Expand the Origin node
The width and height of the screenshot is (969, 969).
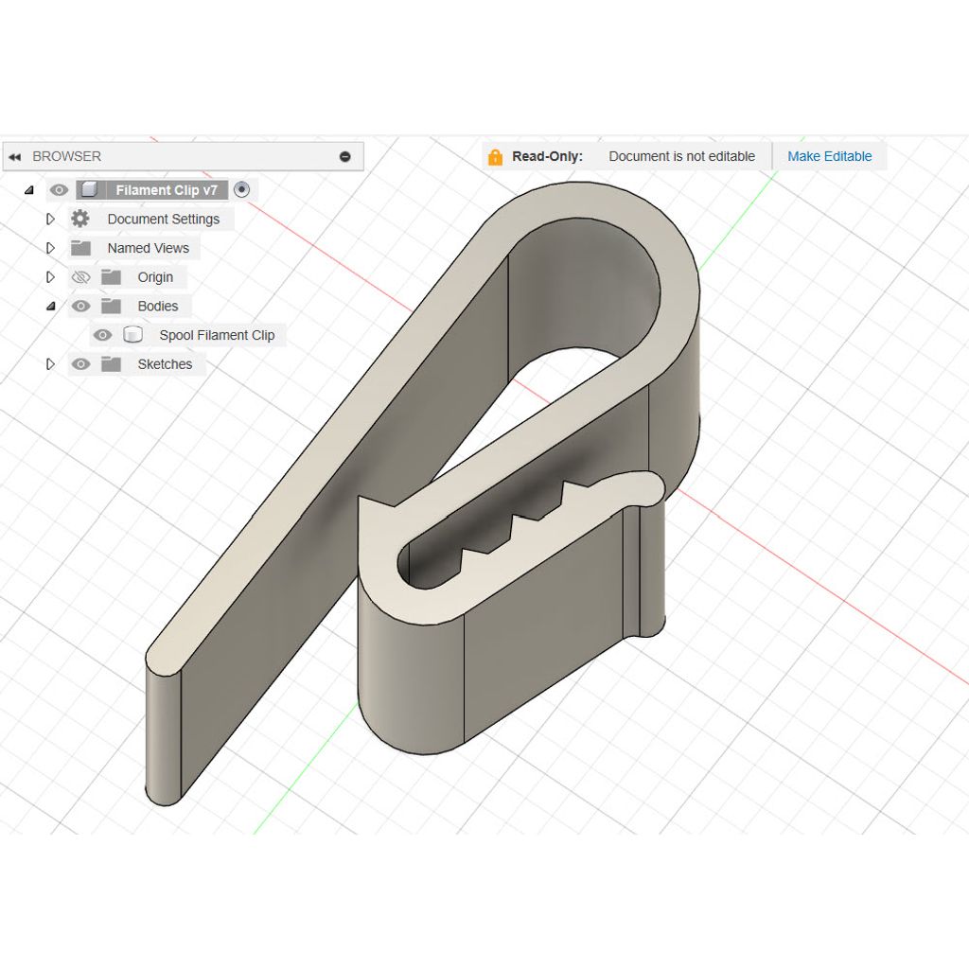[51, 277]
